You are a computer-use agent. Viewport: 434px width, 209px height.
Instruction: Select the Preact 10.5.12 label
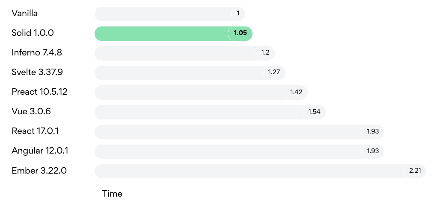pyautogui.click(x=39, y=92)
